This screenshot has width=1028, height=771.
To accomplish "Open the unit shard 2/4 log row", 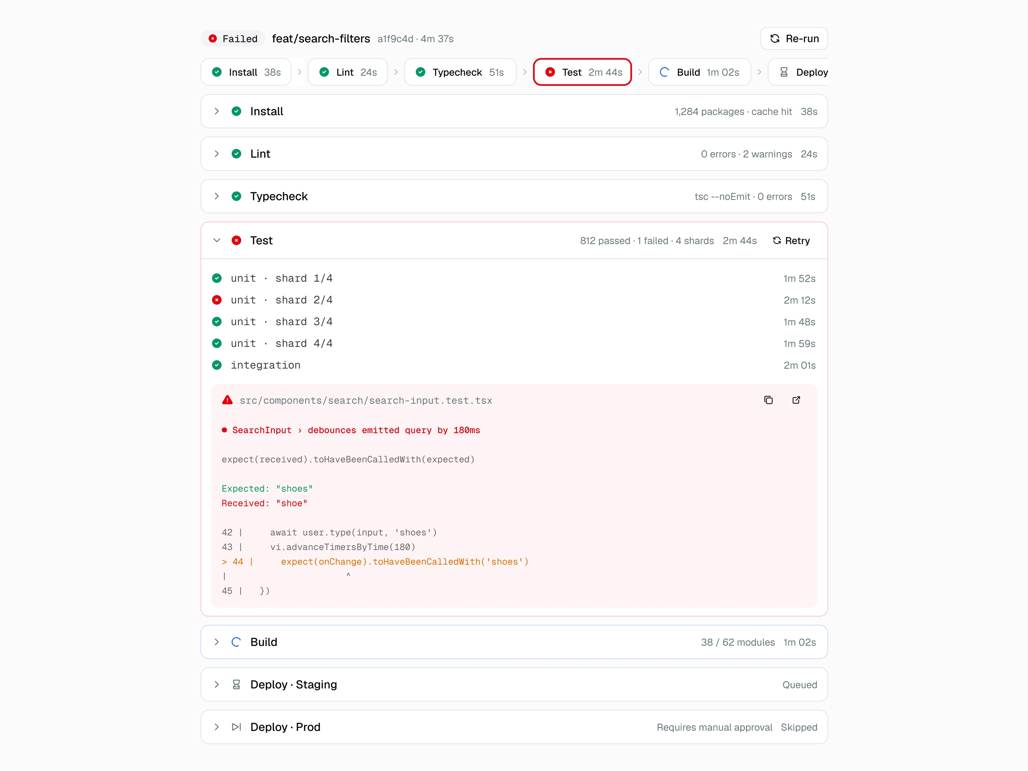I will point(514,300).
